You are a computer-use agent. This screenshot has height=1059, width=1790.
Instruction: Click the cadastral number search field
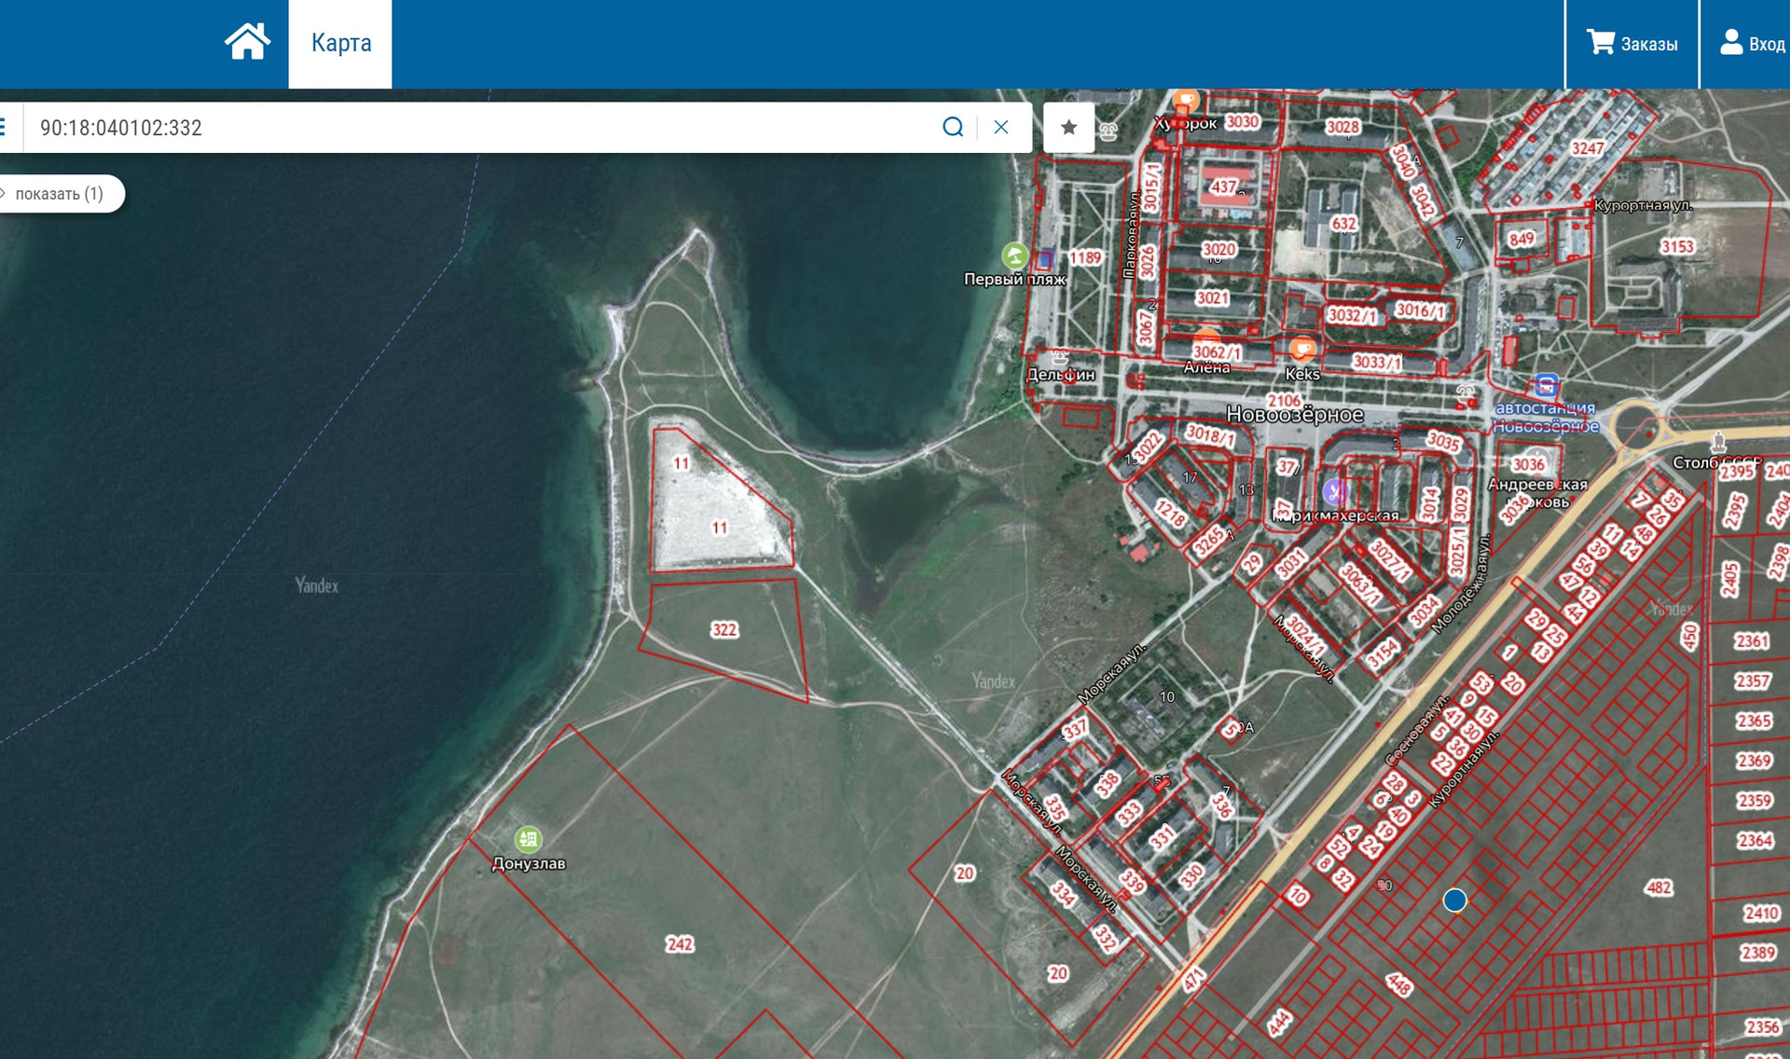click(466, 128)
